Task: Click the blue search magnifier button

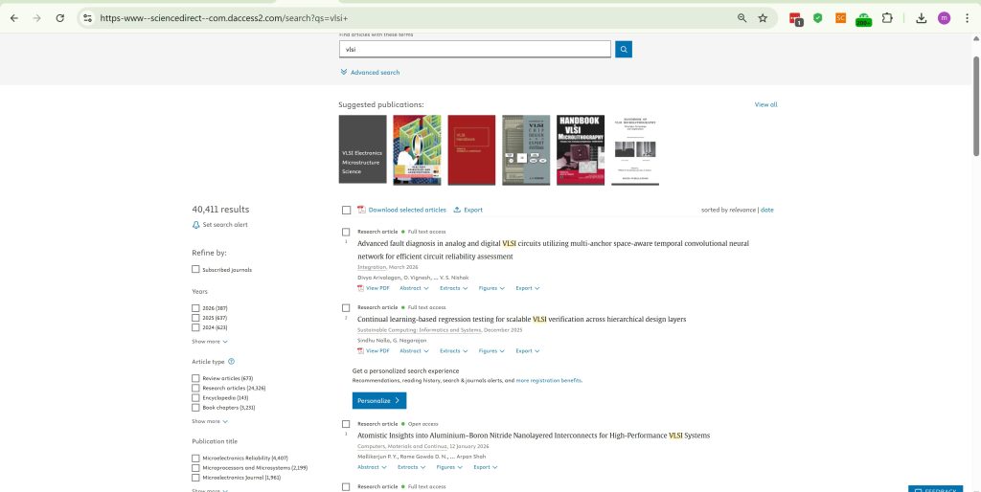Action: (x=623, y=50)
